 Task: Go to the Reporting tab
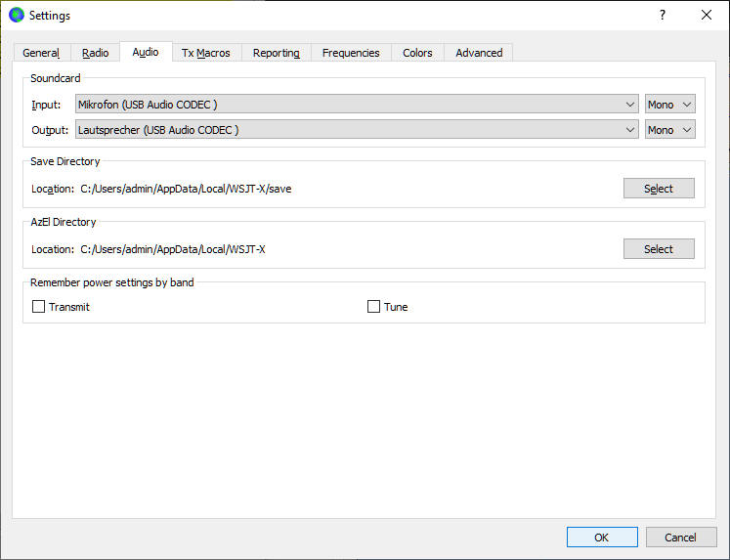[x=277, y=53]
